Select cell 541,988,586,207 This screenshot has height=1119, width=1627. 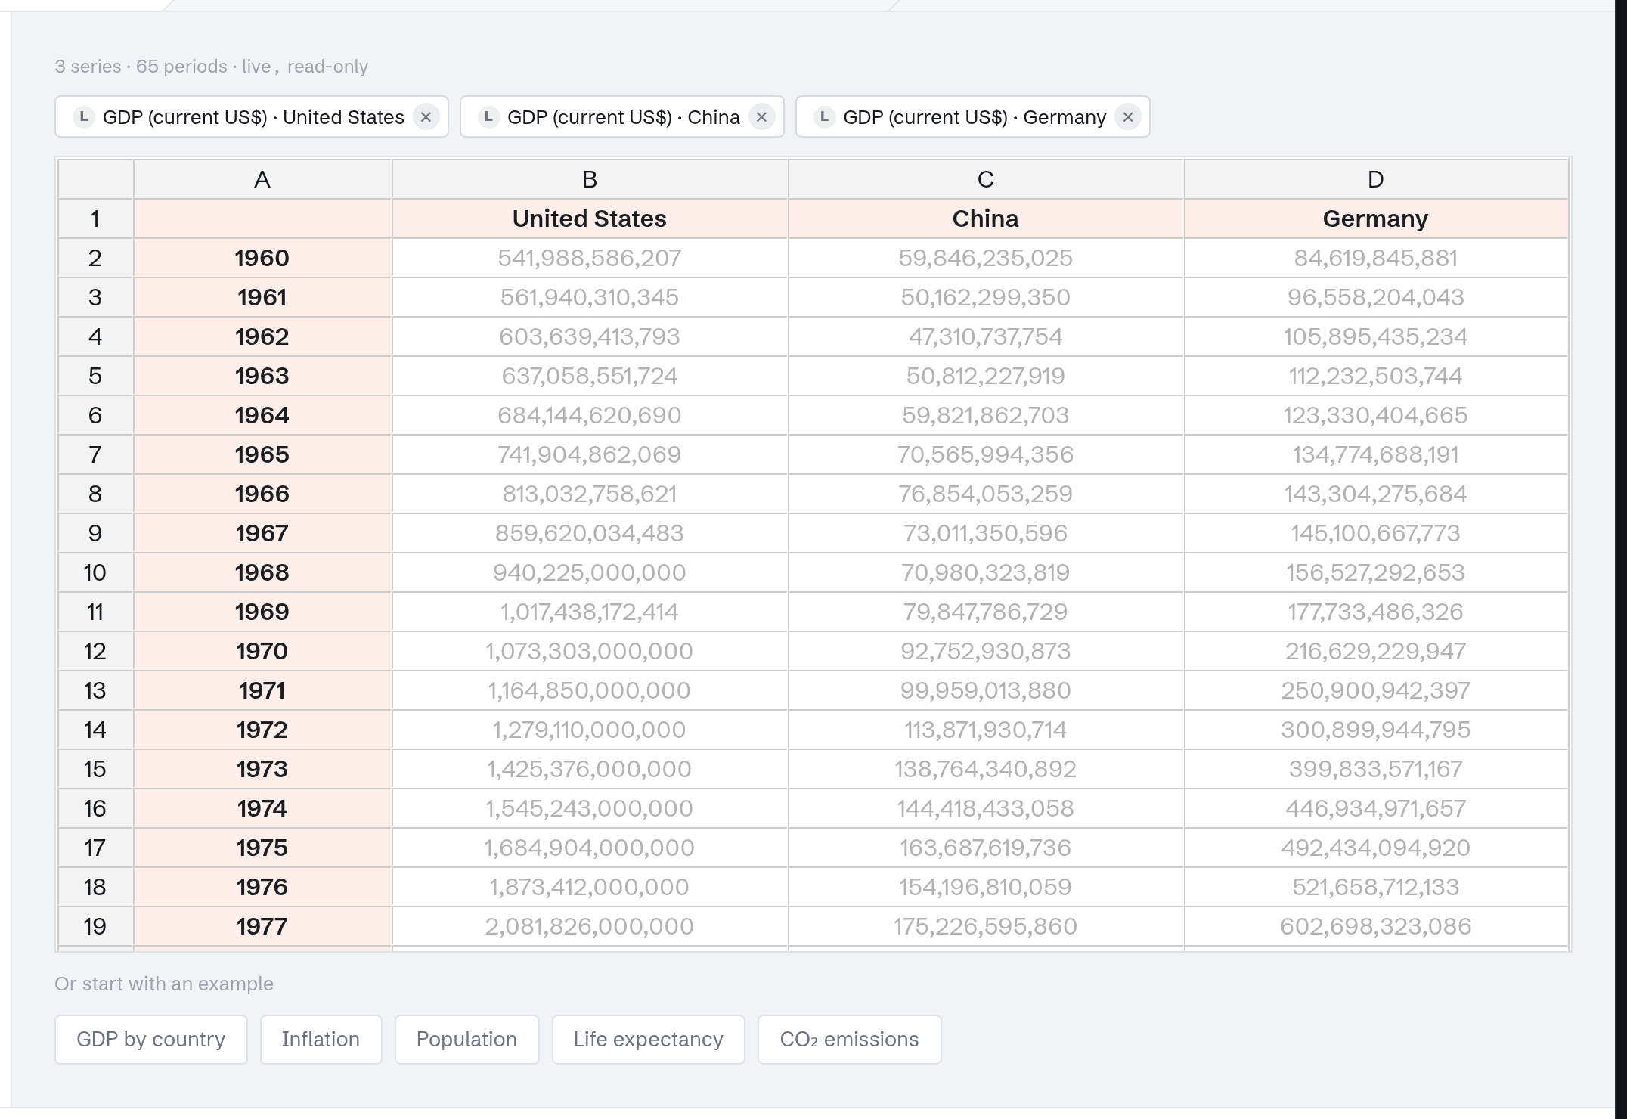590,258
